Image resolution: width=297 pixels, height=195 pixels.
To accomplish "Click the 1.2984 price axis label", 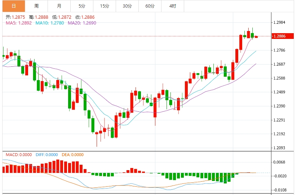I will click(280, 22).
